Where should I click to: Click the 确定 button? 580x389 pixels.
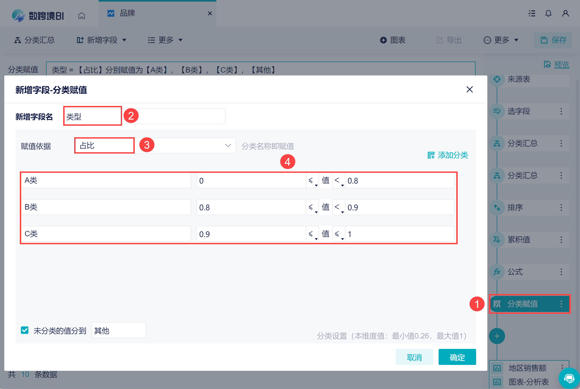tap(457, 357)
